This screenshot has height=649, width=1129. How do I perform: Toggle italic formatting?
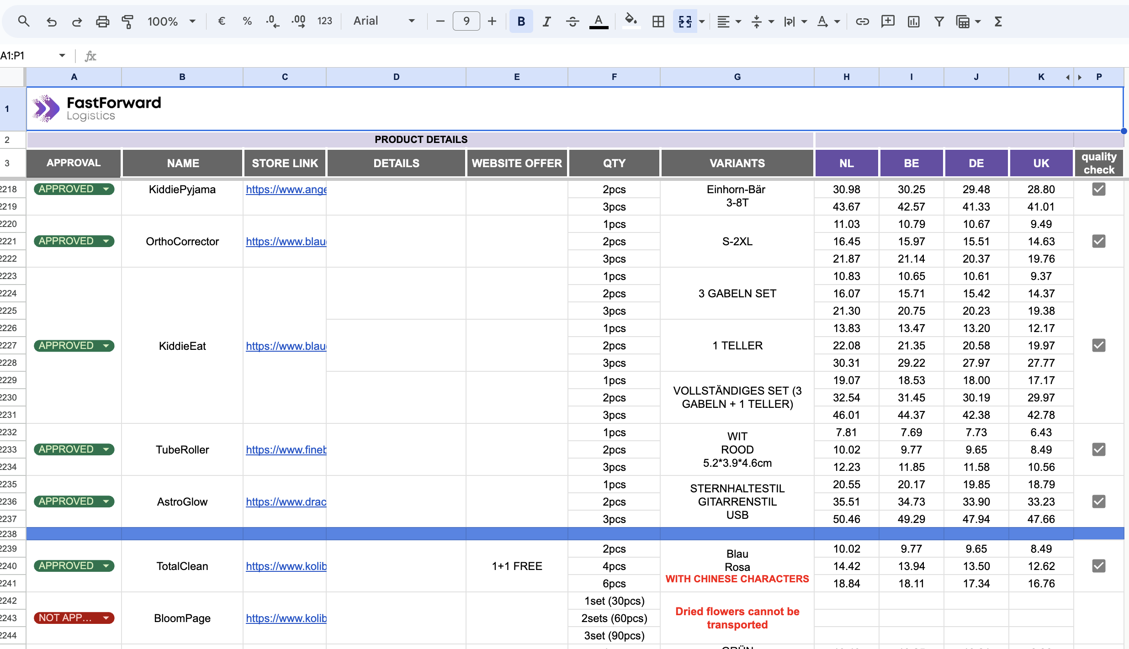[546, 21]
